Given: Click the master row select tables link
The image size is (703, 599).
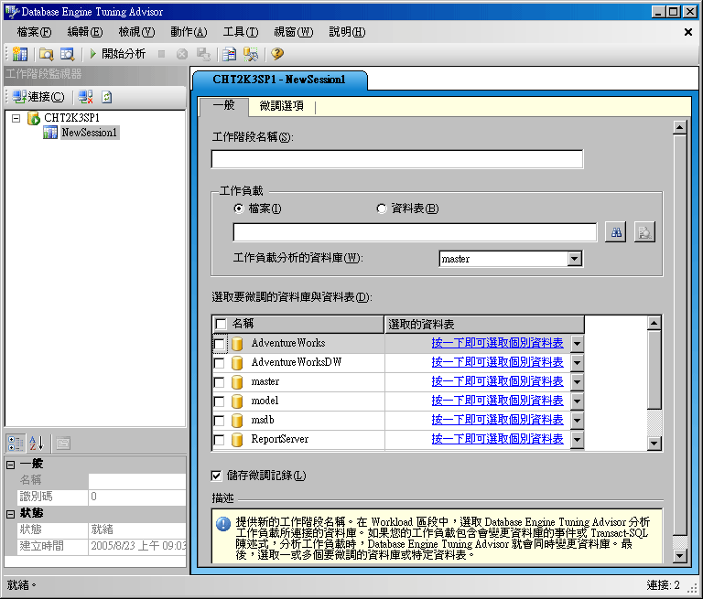Looking at the screenshot, I should tap(497, 381).
